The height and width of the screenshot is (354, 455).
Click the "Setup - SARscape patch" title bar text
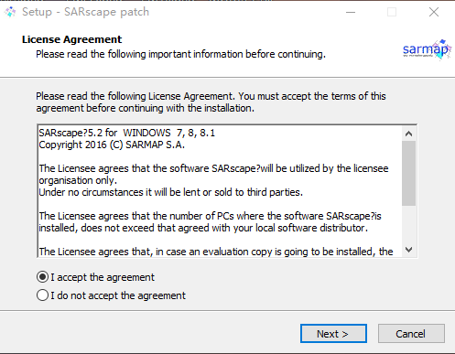pos(85,12)
